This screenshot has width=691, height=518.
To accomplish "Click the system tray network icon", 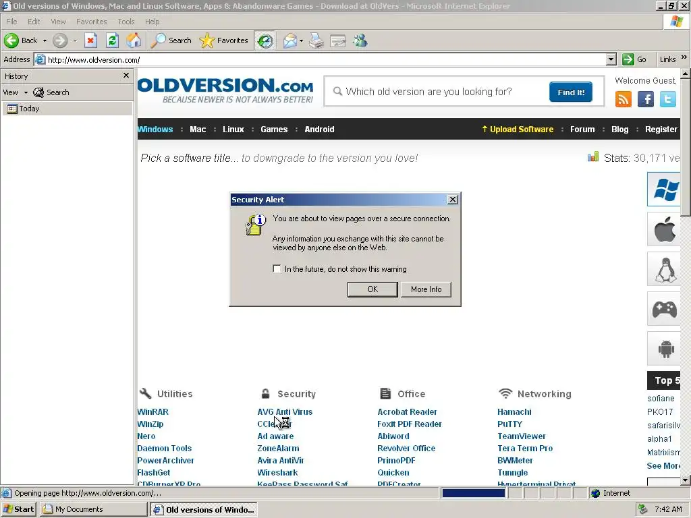I will 642,509.
